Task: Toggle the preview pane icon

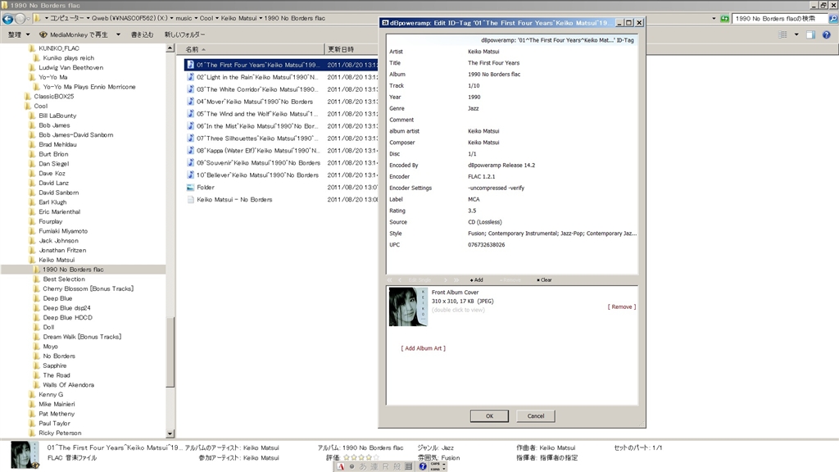Action: click(810, 34)
